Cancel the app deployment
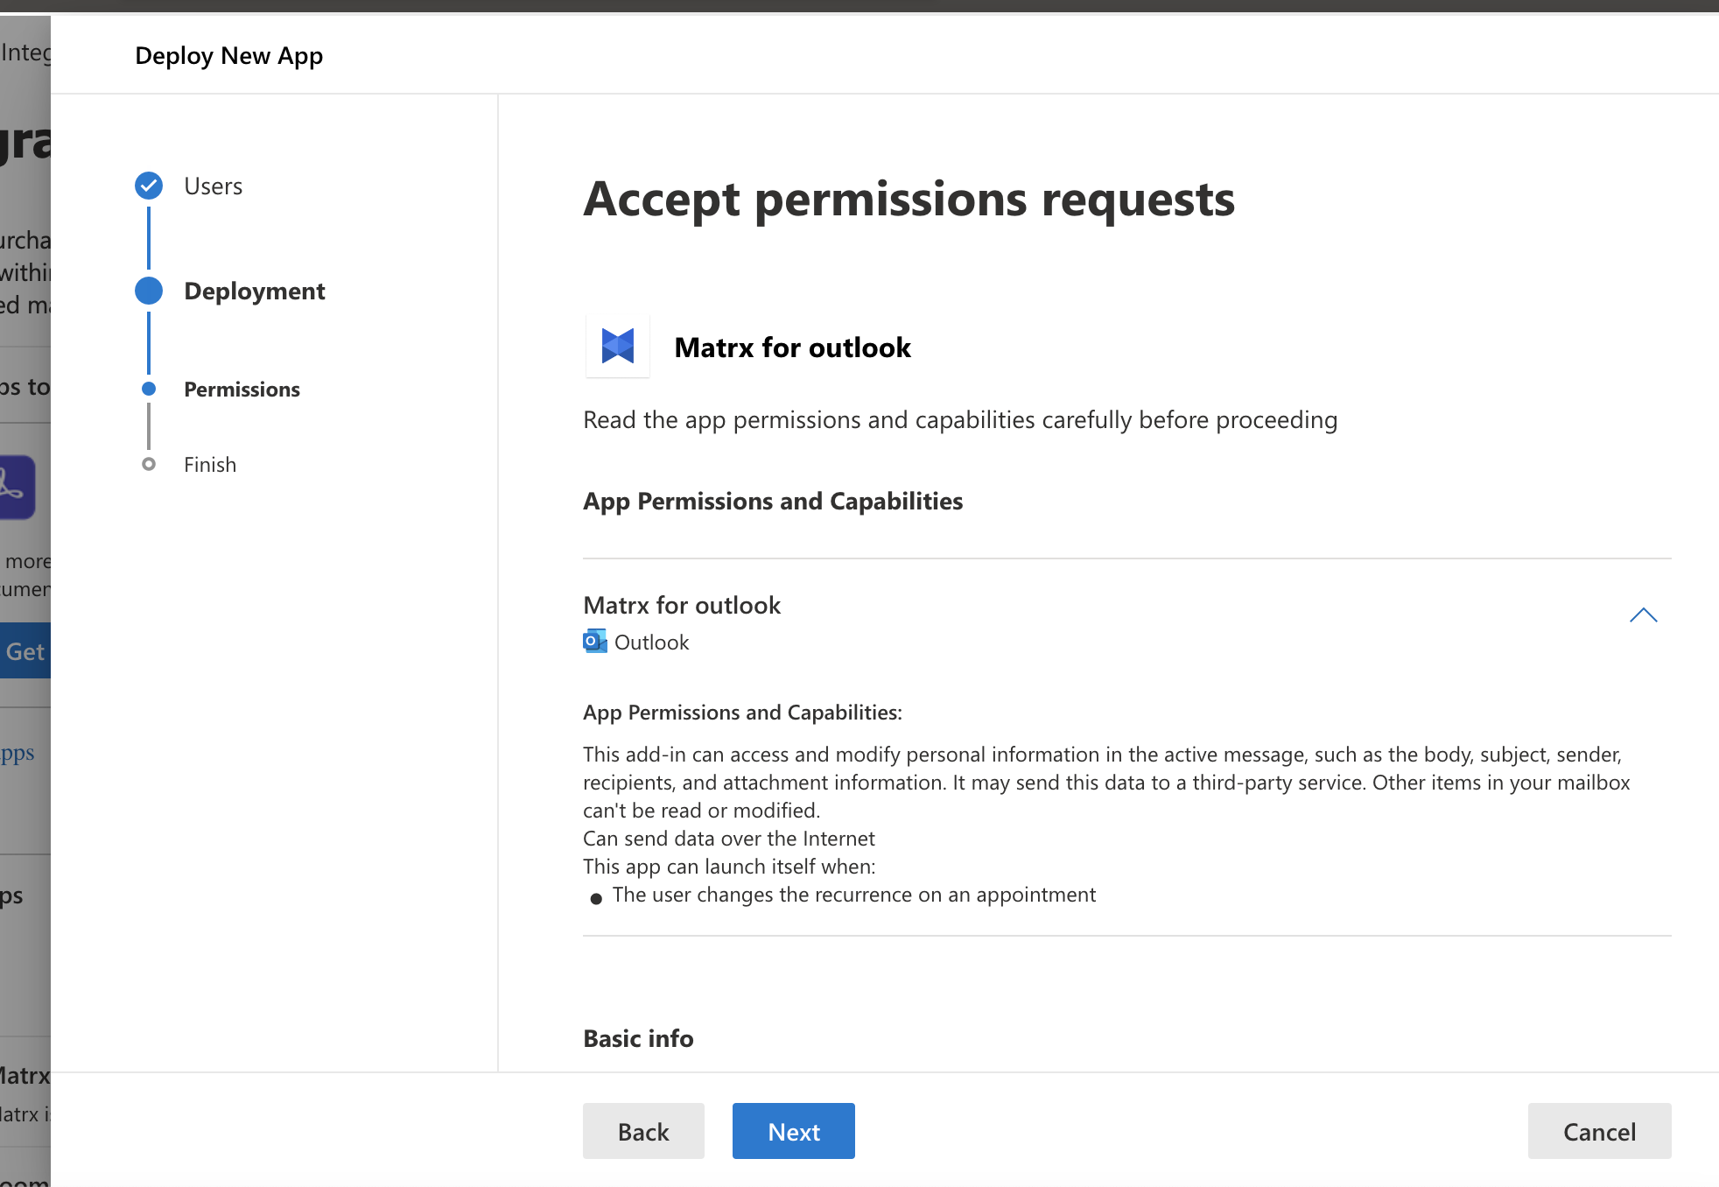This screenshot has height=1187, width=1719. point(1598,1131)
